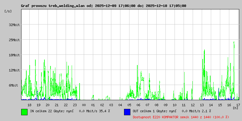242x121 pixels.
Task: Click the '09' hour label on x-axis
Action: pos(165,105)
